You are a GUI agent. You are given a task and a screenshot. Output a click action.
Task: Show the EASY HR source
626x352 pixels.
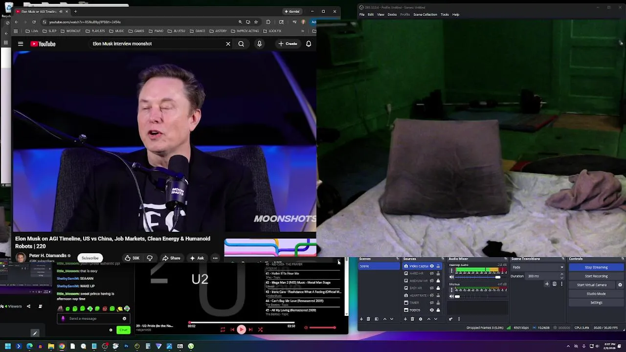point(432,288)
